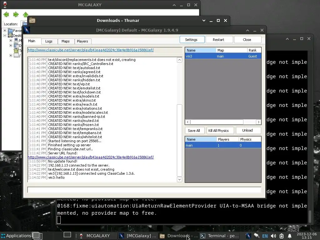Click the galaxy icon in MCGalaxy server title bar
This screenshot has height=240, width=320.
[27, 30]
